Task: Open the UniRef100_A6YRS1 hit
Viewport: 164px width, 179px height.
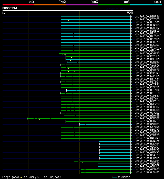Action: pos(147,84)
